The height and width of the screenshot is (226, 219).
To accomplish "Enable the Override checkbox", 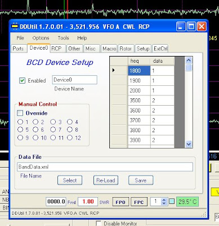I will pyautogui.click(x=20, y=113).
